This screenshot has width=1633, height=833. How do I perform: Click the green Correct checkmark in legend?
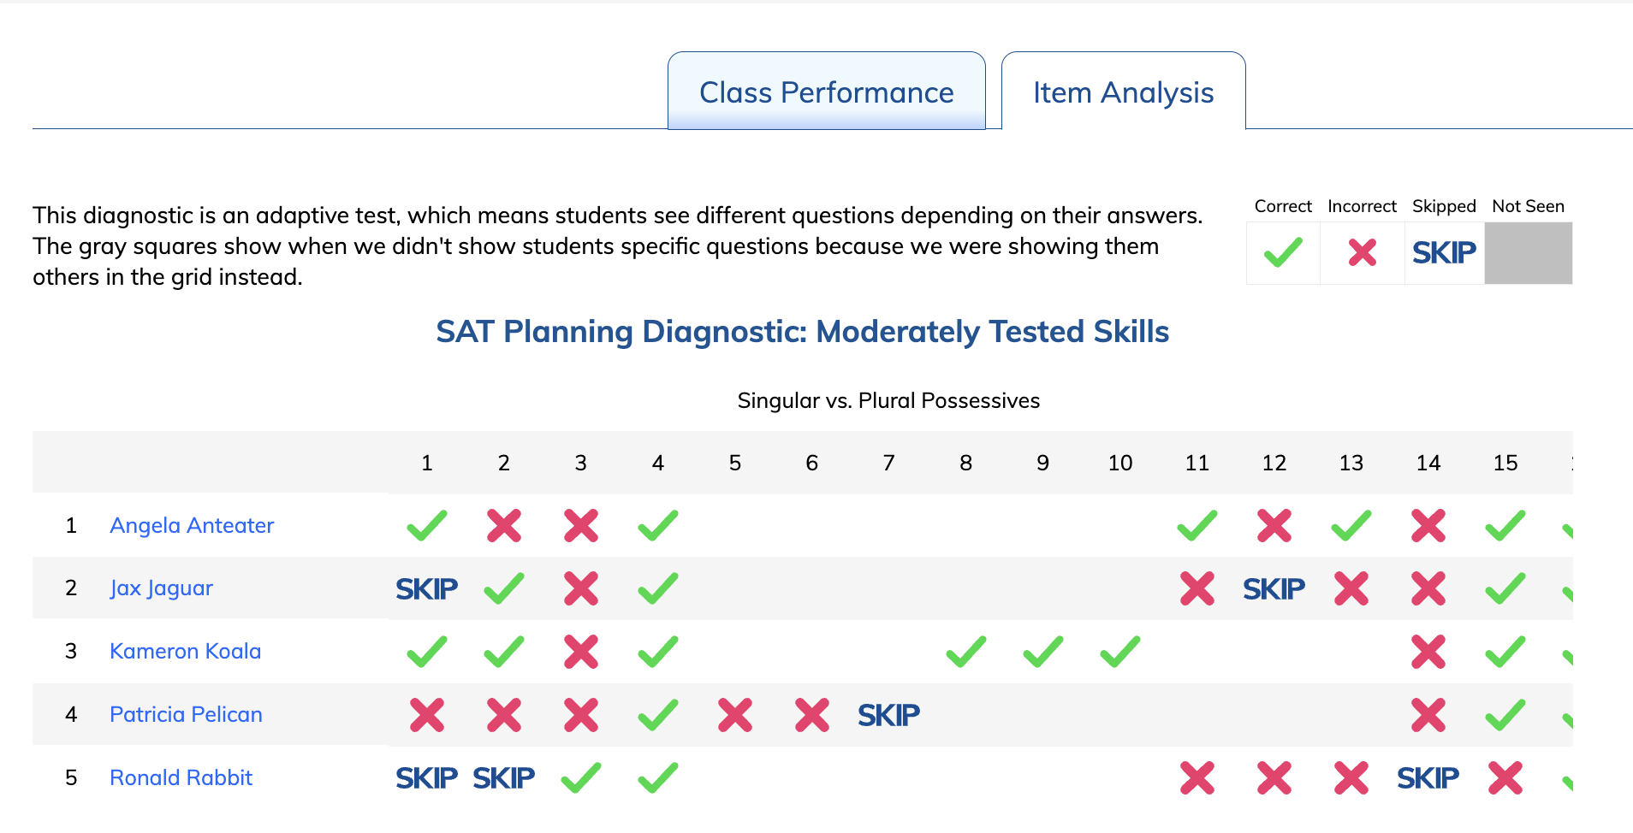[x=1283, y=253]
